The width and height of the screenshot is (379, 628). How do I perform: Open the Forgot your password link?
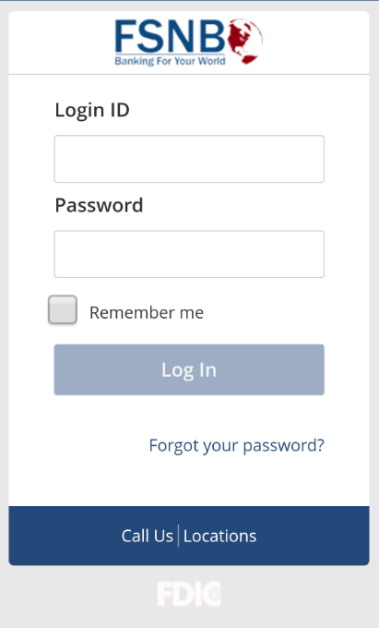pyautogui.click(x=237, y=445)
